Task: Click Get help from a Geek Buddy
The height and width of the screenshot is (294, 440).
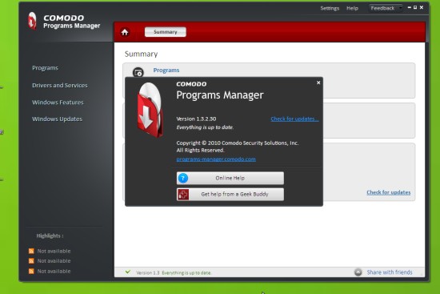Action: [x=230, y=194]
